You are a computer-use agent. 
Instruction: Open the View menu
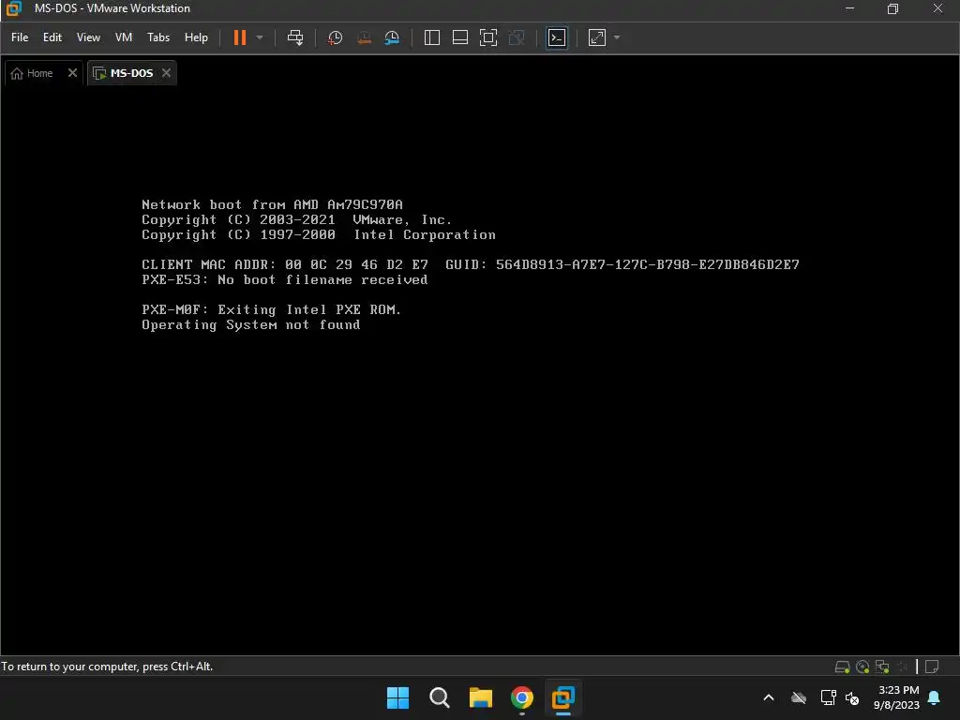[88, 37]
